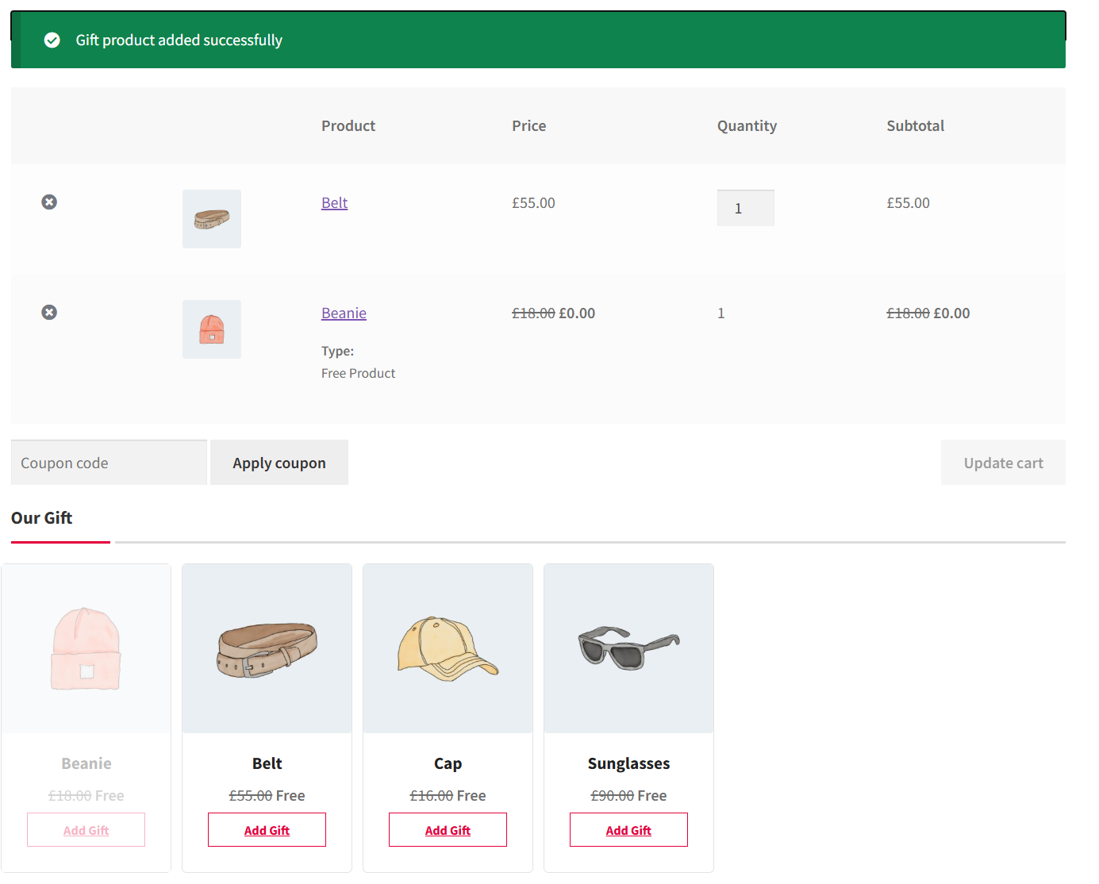Screen dimensions: 1099x884
Task: Remove Beanie from cart using its X icon
Action: [49, 313]
